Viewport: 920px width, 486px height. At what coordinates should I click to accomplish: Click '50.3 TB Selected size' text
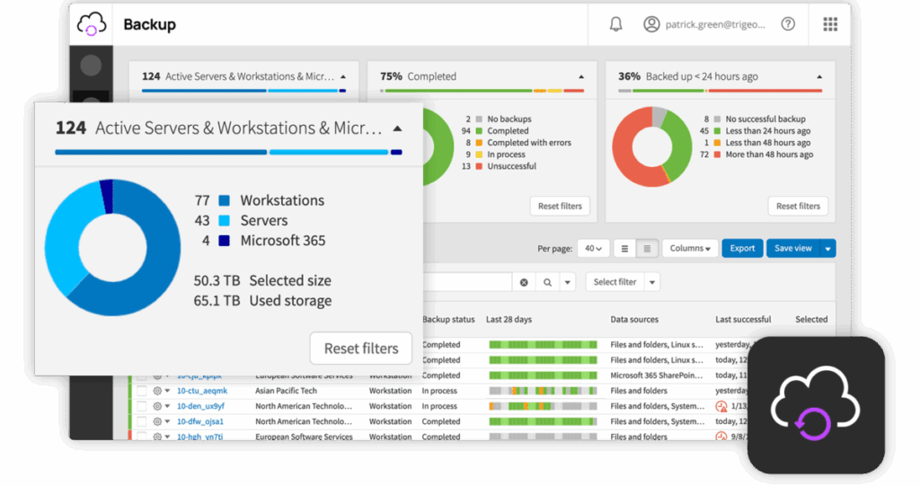(262, 281)
